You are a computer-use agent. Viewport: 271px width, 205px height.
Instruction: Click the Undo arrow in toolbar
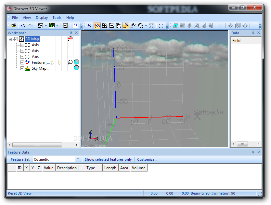(23, 26)
